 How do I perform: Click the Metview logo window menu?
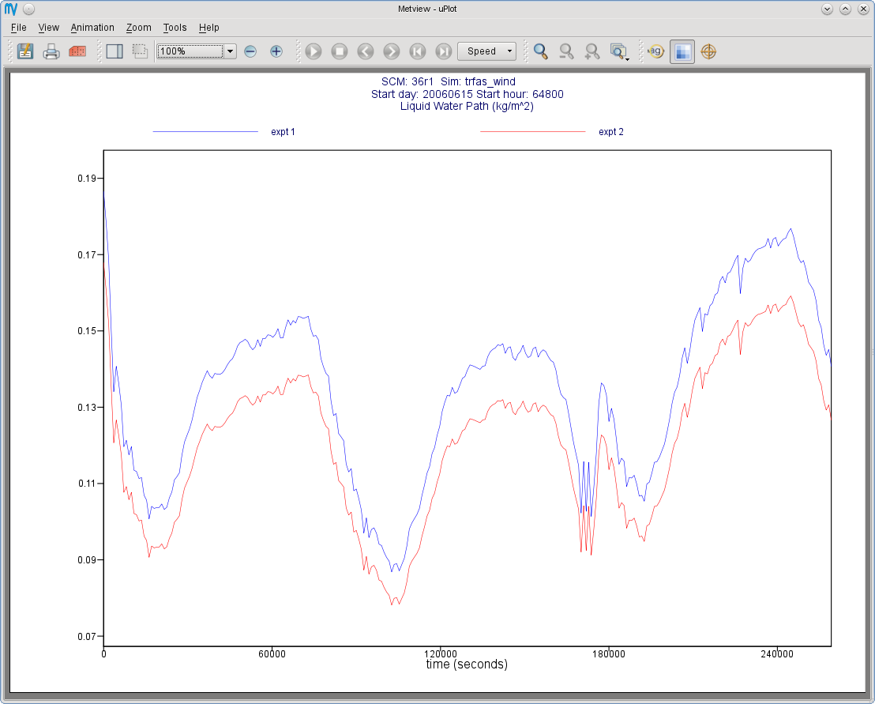(x=10, y=9)
